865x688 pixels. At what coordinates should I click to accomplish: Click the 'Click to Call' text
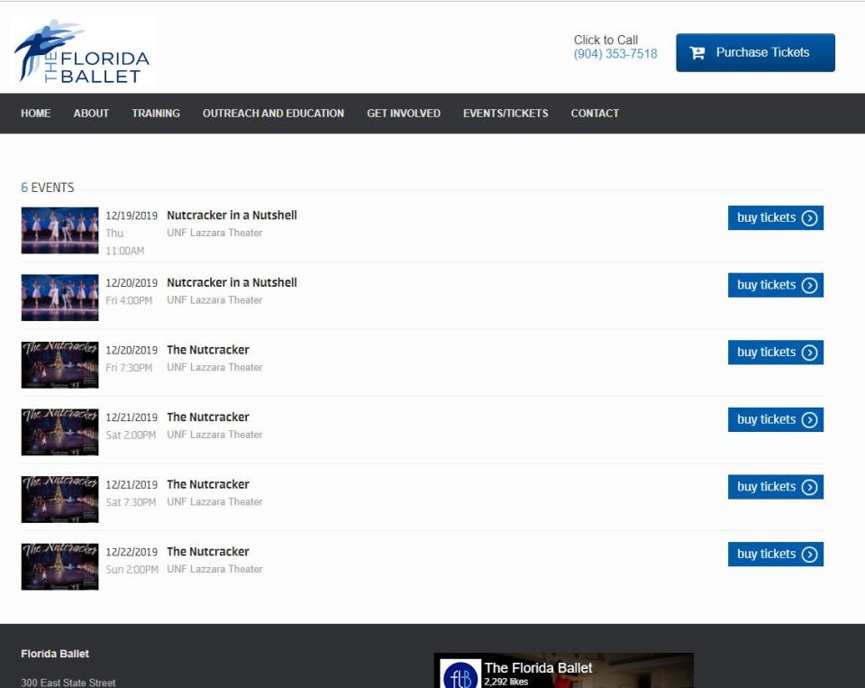605,41
